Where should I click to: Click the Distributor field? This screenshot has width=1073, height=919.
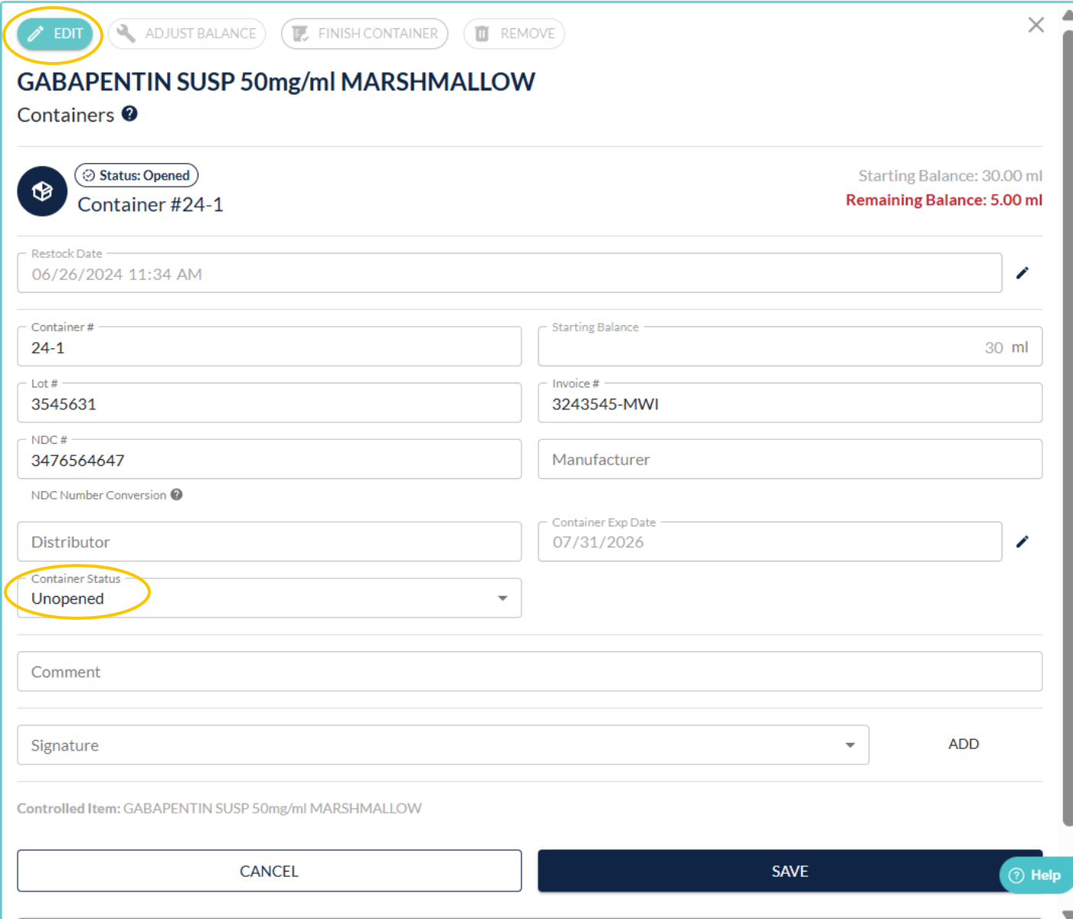pos(270,542)
